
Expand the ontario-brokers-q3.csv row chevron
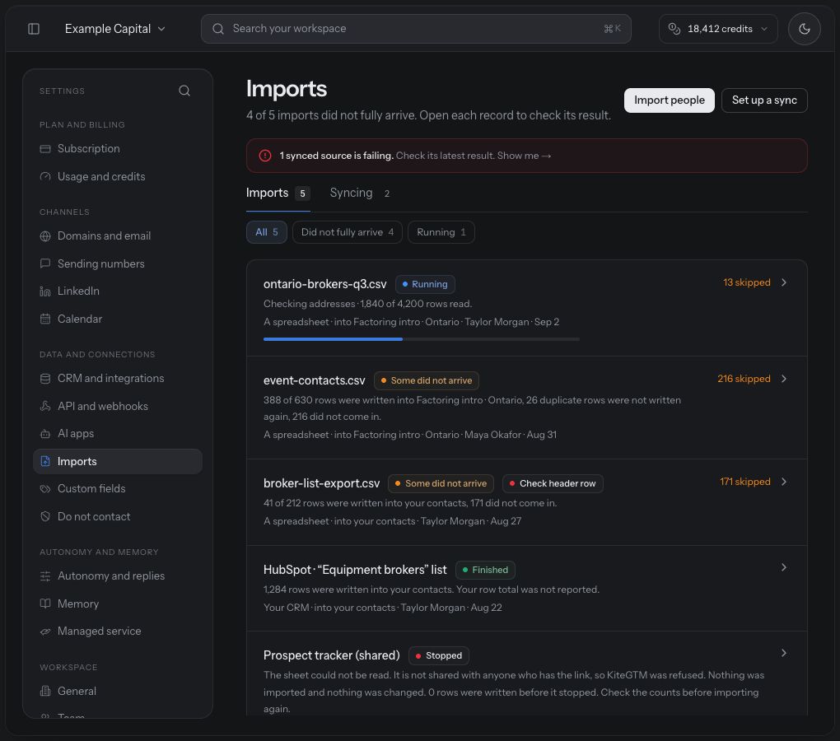(x=784, y=282)
